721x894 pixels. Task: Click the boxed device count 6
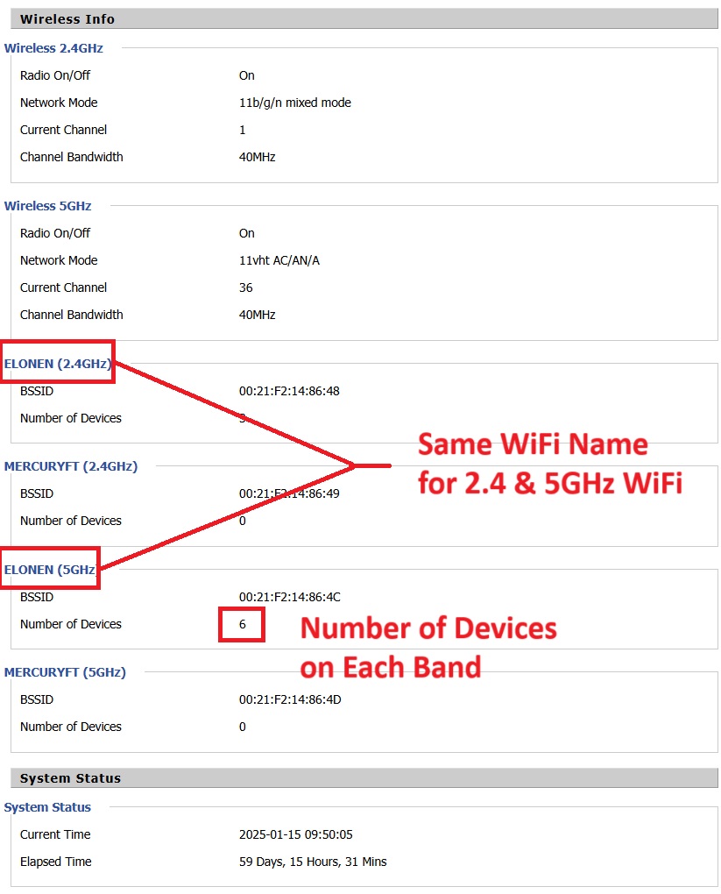coord(242,624)
